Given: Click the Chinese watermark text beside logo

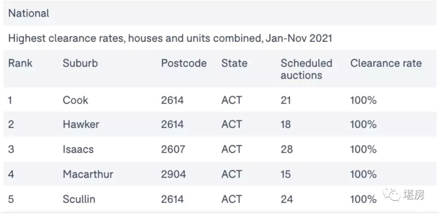Looking at the screenshot, I should point(414,194).
